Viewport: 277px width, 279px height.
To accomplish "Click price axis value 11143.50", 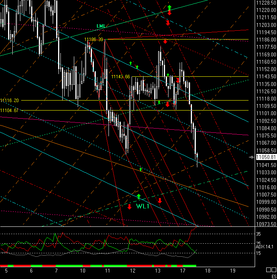I will tap(266, 76).
